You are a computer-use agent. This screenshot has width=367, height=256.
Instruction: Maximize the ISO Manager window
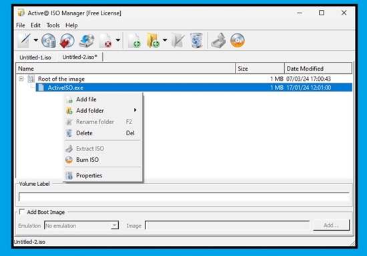(x=322, y=13)
